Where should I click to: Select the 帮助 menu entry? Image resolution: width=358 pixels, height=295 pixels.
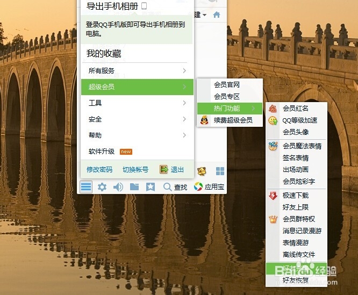(x=137, y=135)
